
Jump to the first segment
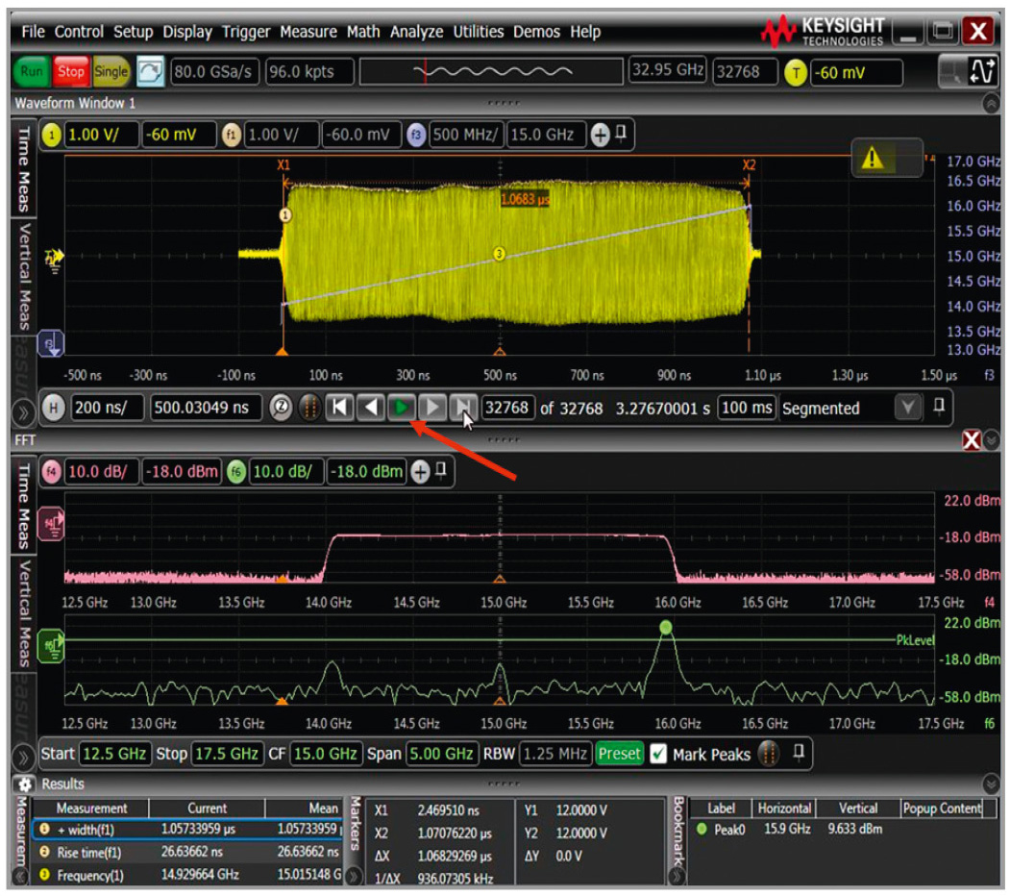point(339,408)
